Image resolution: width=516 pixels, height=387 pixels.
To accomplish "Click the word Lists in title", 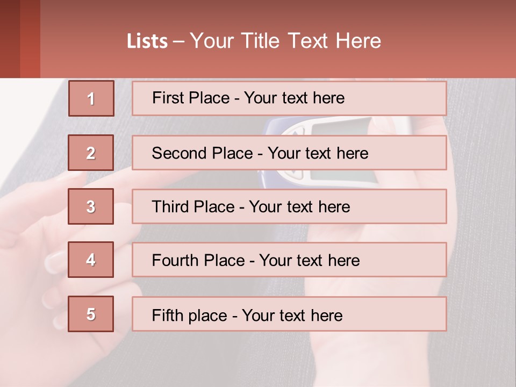I will (147, 41).
